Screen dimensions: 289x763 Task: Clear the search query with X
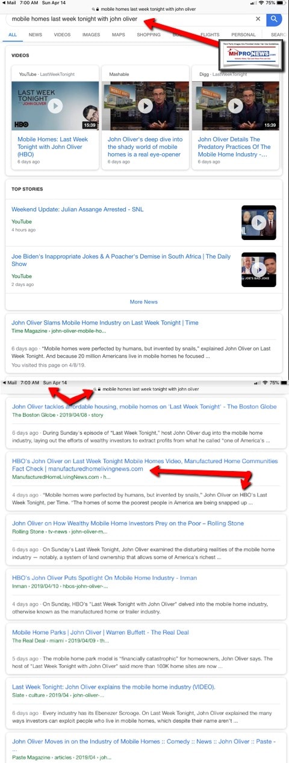tap(258, 19)
